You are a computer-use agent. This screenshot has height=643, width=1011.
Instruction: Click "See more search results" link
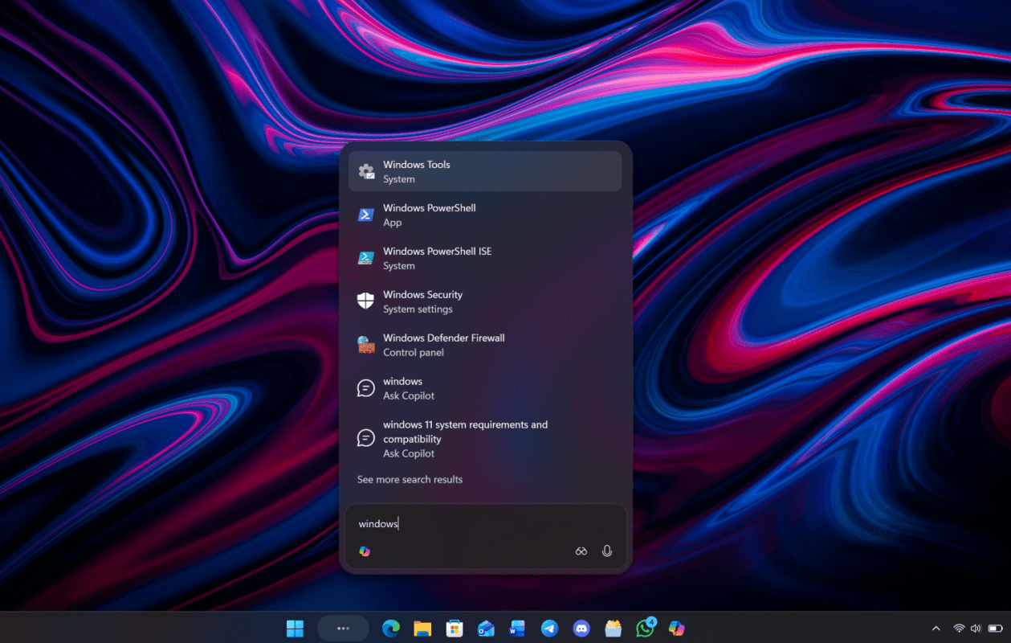point(410,479)
